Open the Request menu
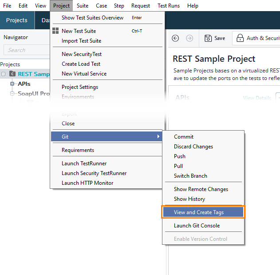 [x=141, y=6]
